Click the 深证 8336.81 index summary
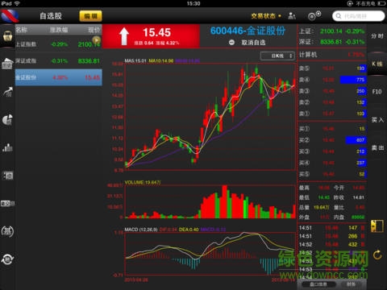 [x=332, y=42]
